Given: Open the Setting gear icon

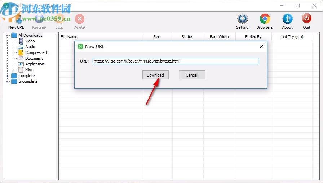Looking at the screenshot, I should pyautogui.click(x=242, y=19).
